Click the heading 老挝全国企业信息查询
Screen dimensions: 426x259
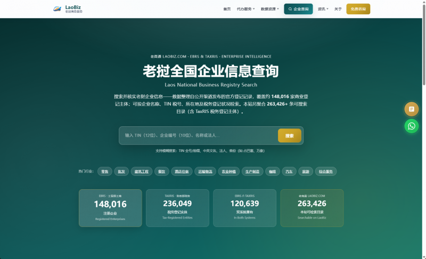[211, 71]
